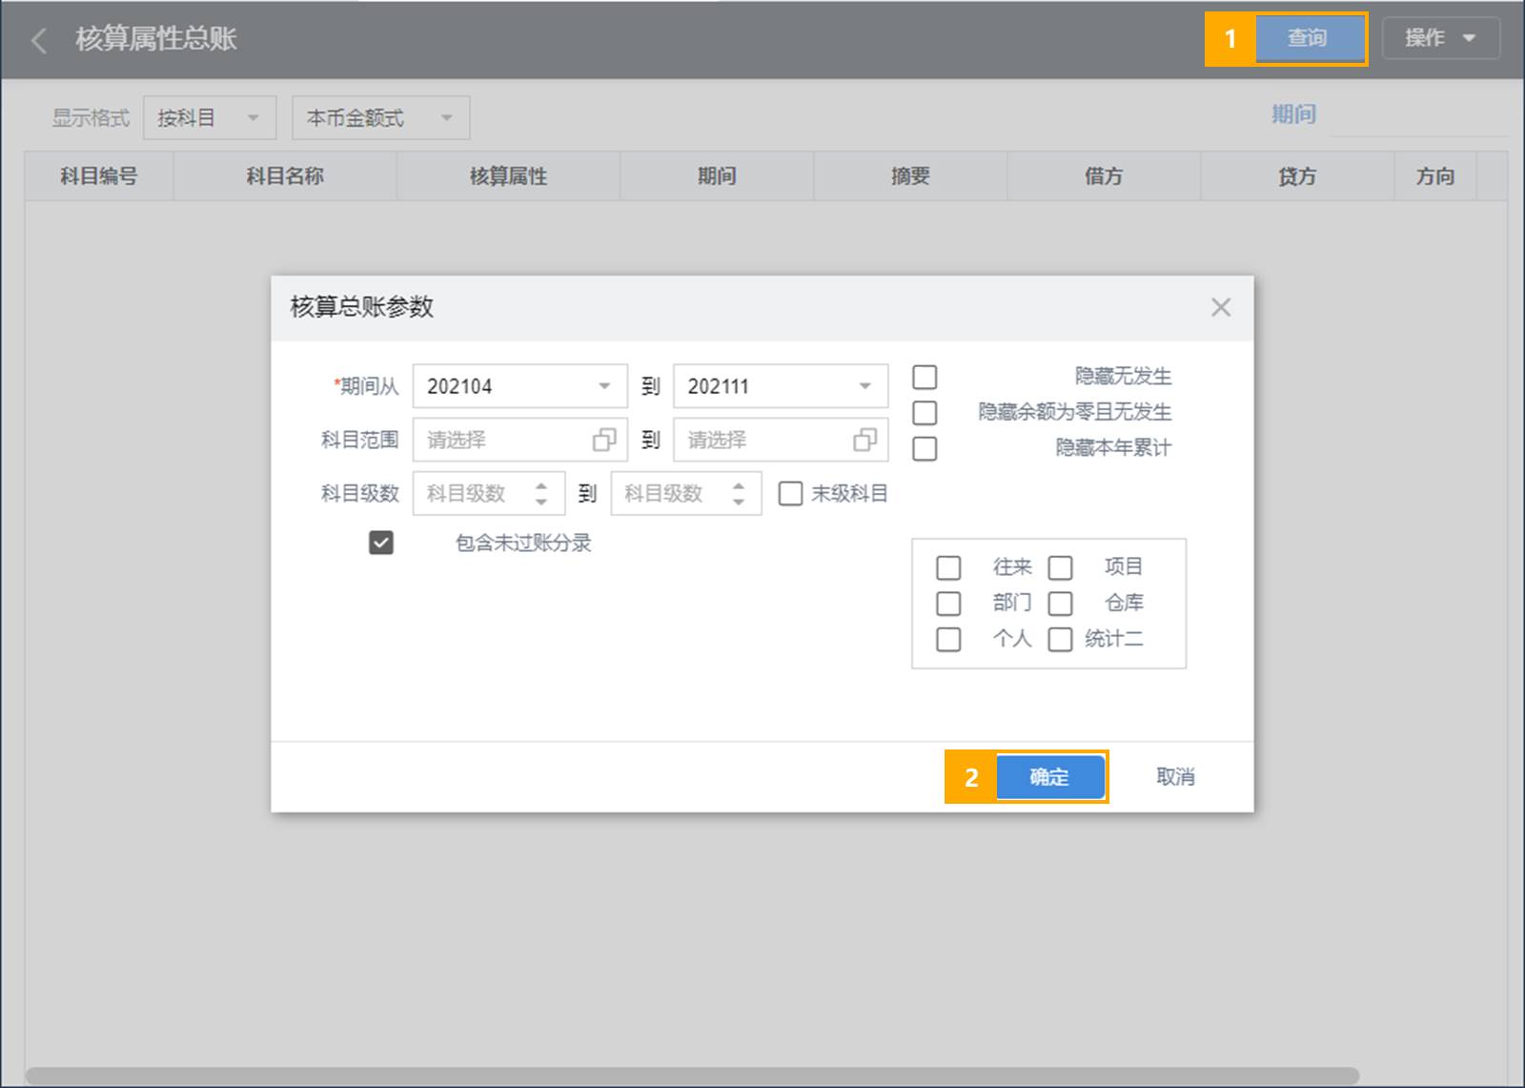Click the 贷方 column header

(1297, 176)
